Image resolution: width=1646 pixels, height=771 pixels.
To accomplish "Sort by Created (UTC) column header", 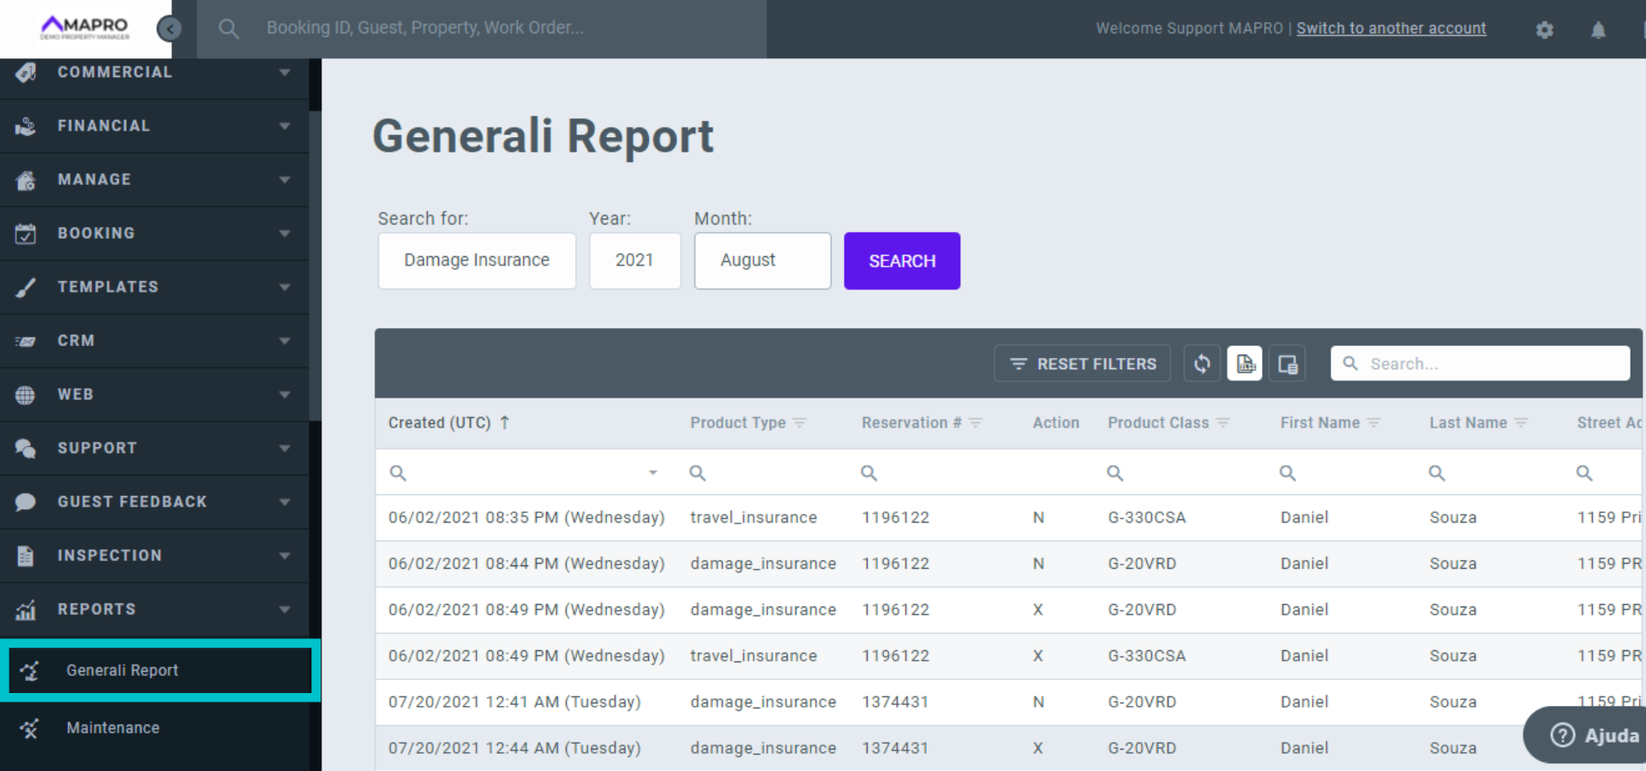I will [x=440, y=423].
